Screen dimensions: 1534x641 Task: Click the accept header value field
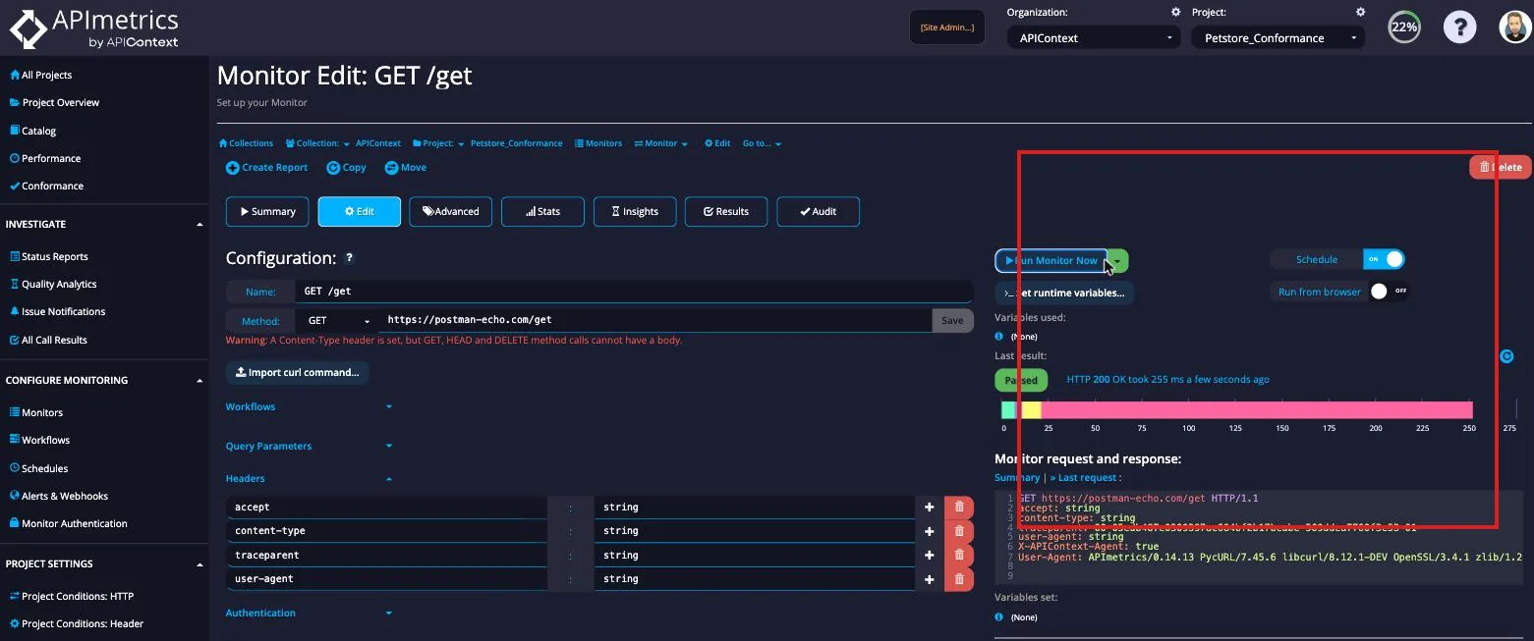tap(755, 507)
